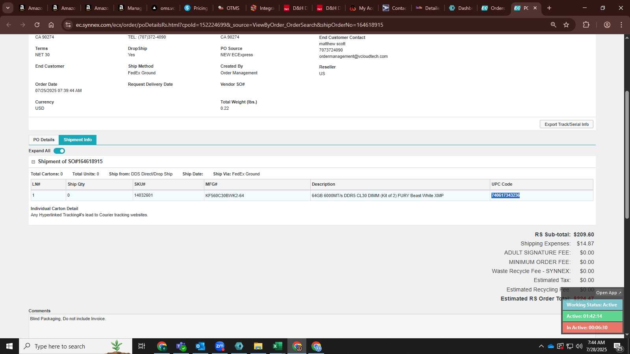Click the Comments text area

coord(295,326)
